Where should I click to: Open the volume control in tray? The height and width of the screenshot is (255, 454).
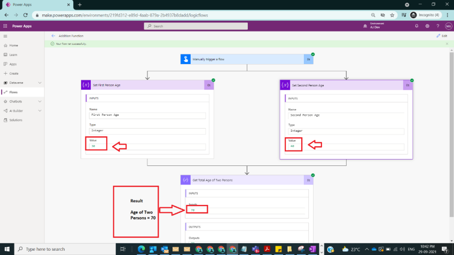[403, 249]
